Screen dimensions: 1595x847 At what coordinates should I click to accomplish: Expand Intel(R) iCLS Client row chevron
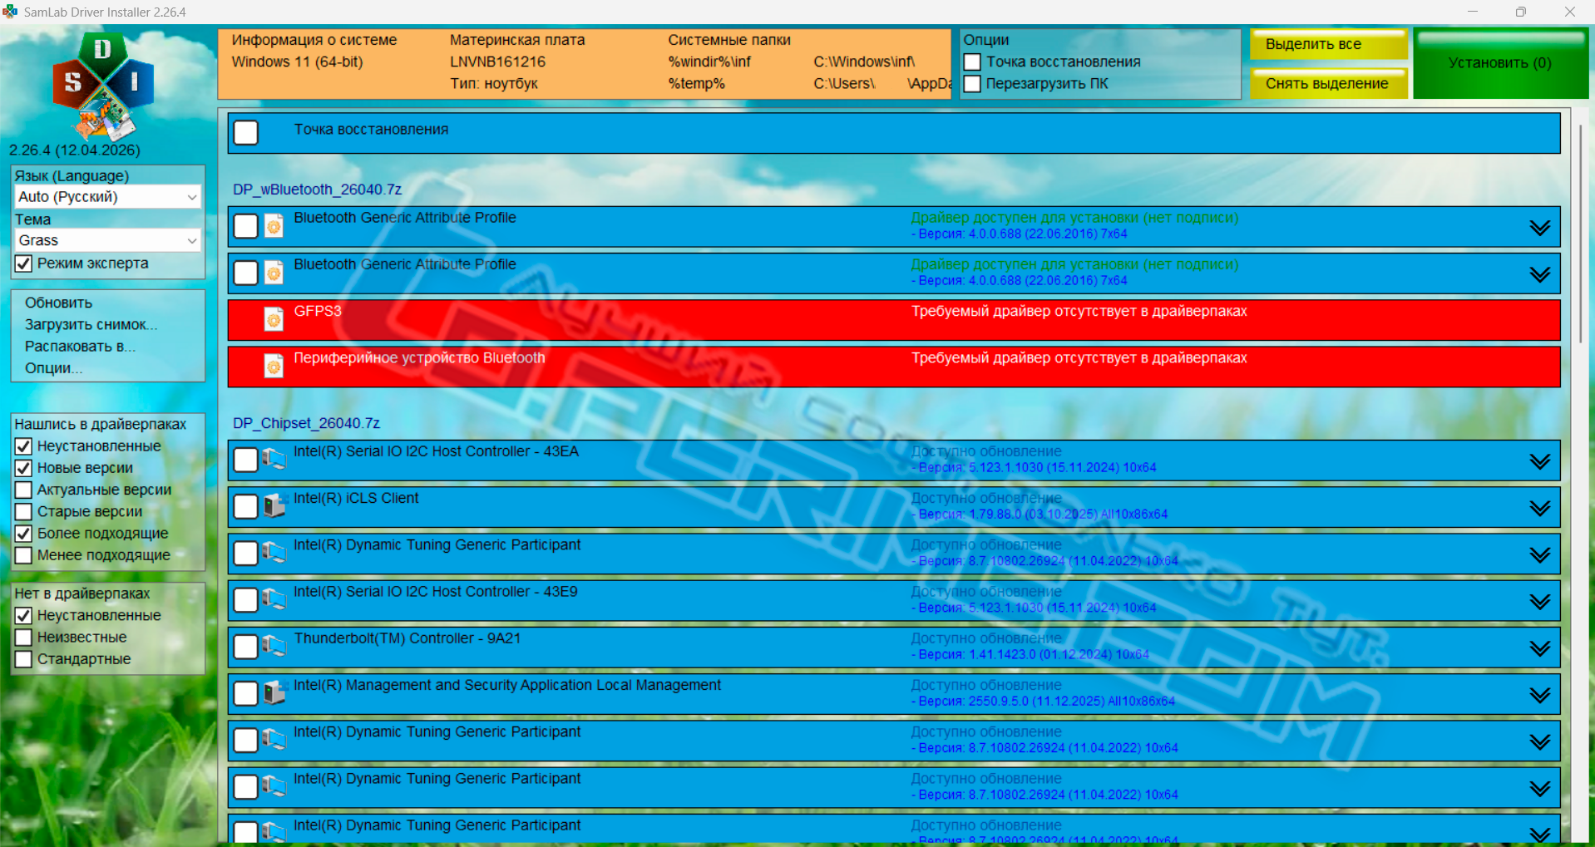tap(1540, 508)
